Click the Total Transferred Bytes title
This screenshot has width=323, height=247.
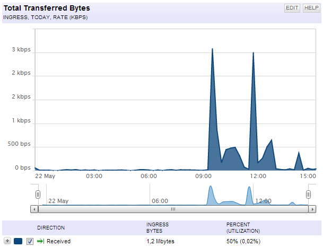tap(47, 8)
